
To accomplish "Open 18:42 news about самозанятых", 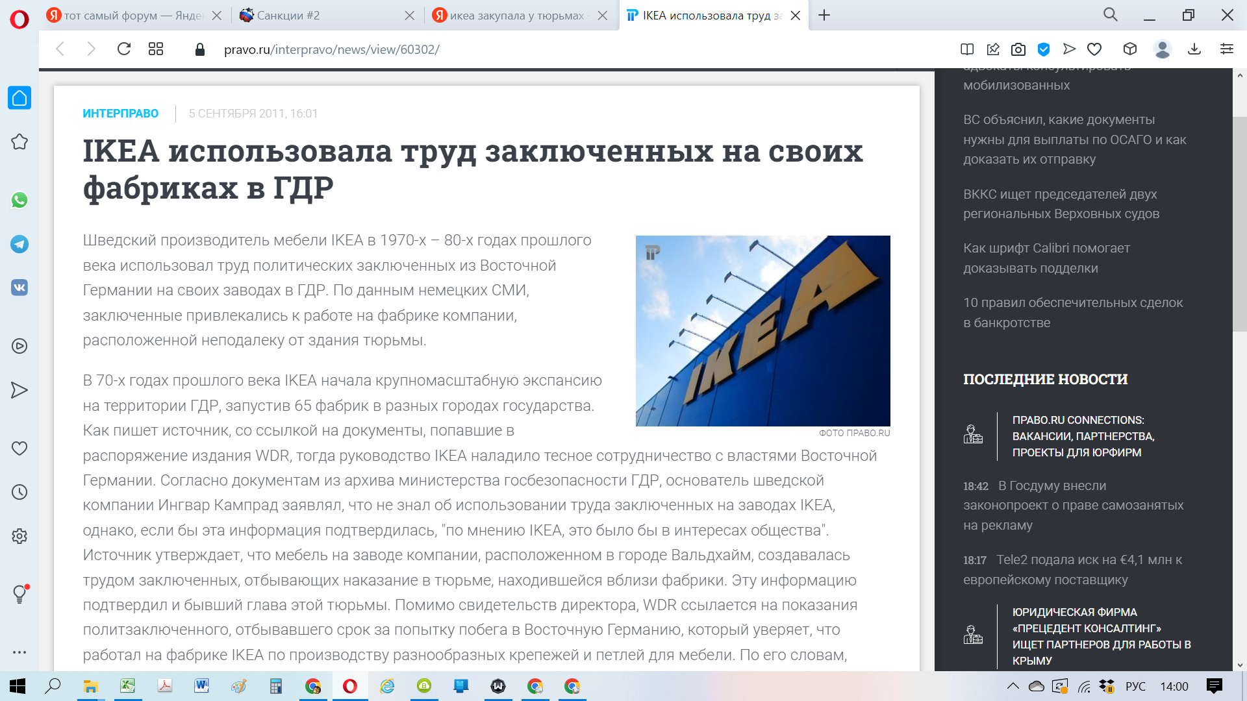I will 1073,505.
